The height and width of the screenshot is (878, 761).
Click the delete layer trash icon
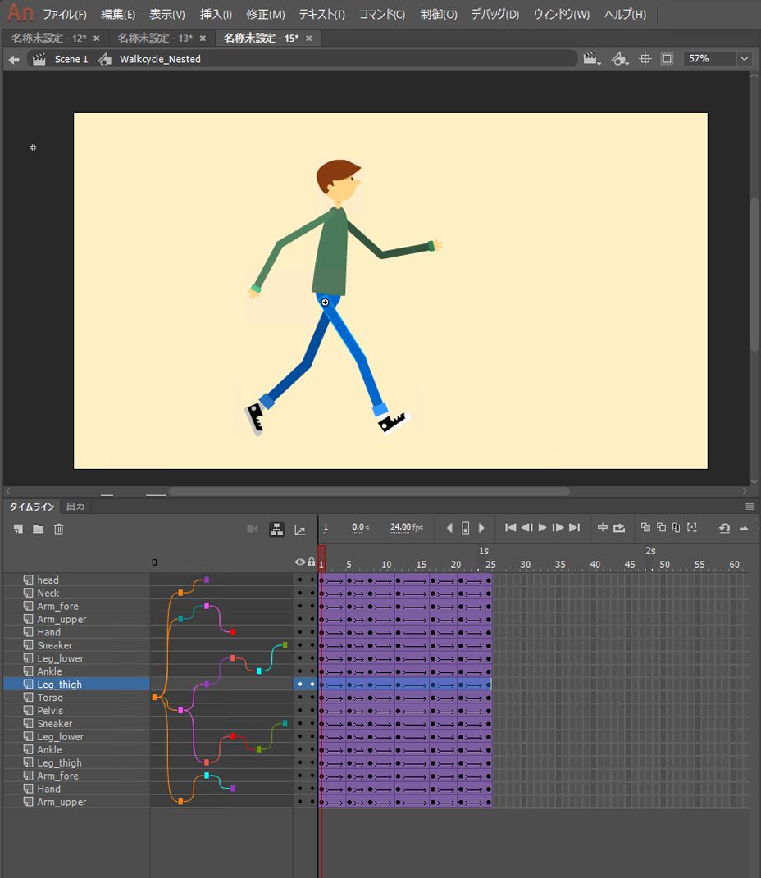point(58,529)
